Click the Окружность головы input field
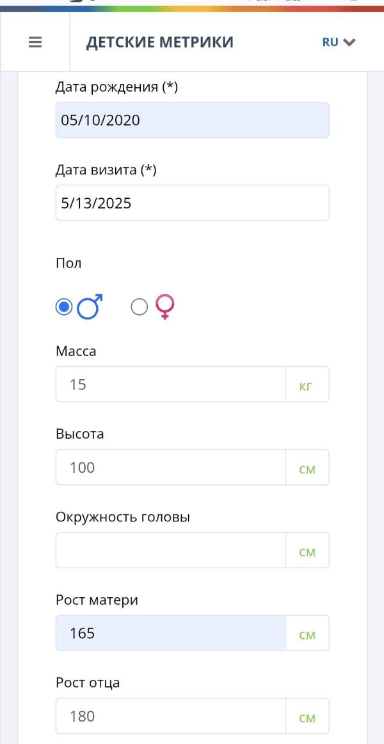Image resolution: width=384 pixels, height=744 pixels. [170, 550]
